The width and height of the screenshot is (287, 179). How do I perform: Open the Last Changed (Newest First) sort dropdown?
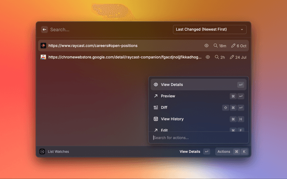pos(209,30)
